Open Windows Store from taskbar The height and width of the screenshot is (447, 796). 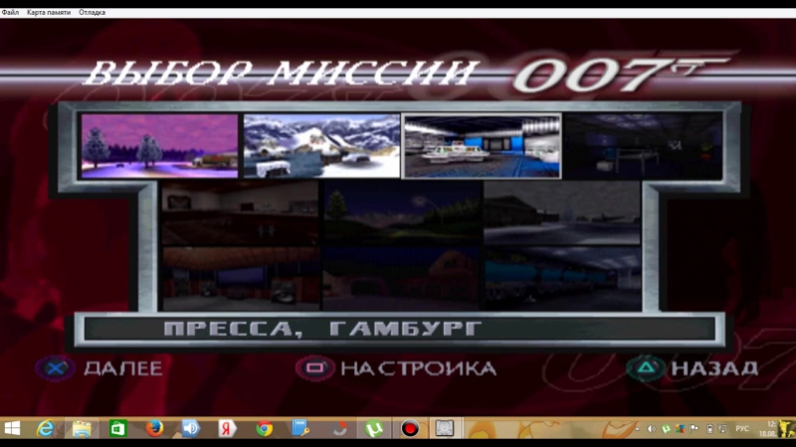click(117, 429)
